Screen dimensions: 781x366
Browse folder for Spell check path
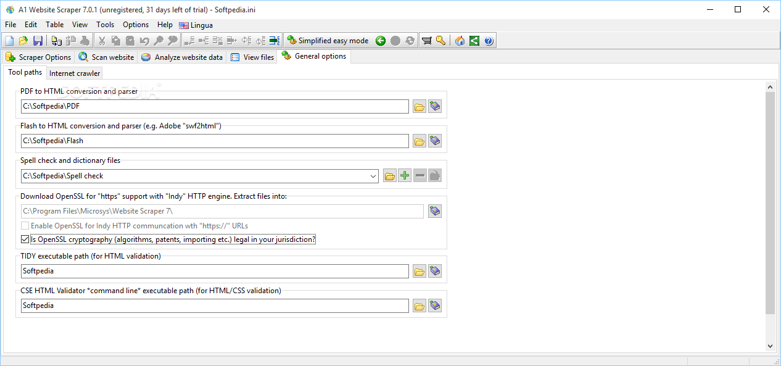[x=390, y=176]
